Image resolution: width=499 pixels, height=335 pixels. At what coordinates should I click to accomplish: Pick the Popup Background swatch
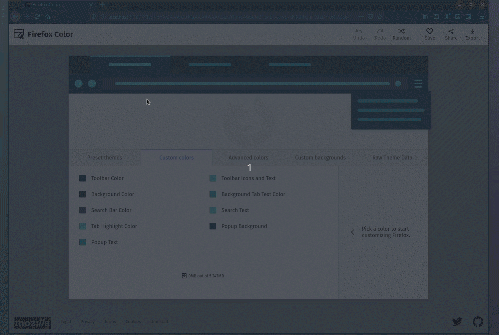[213, 226]
